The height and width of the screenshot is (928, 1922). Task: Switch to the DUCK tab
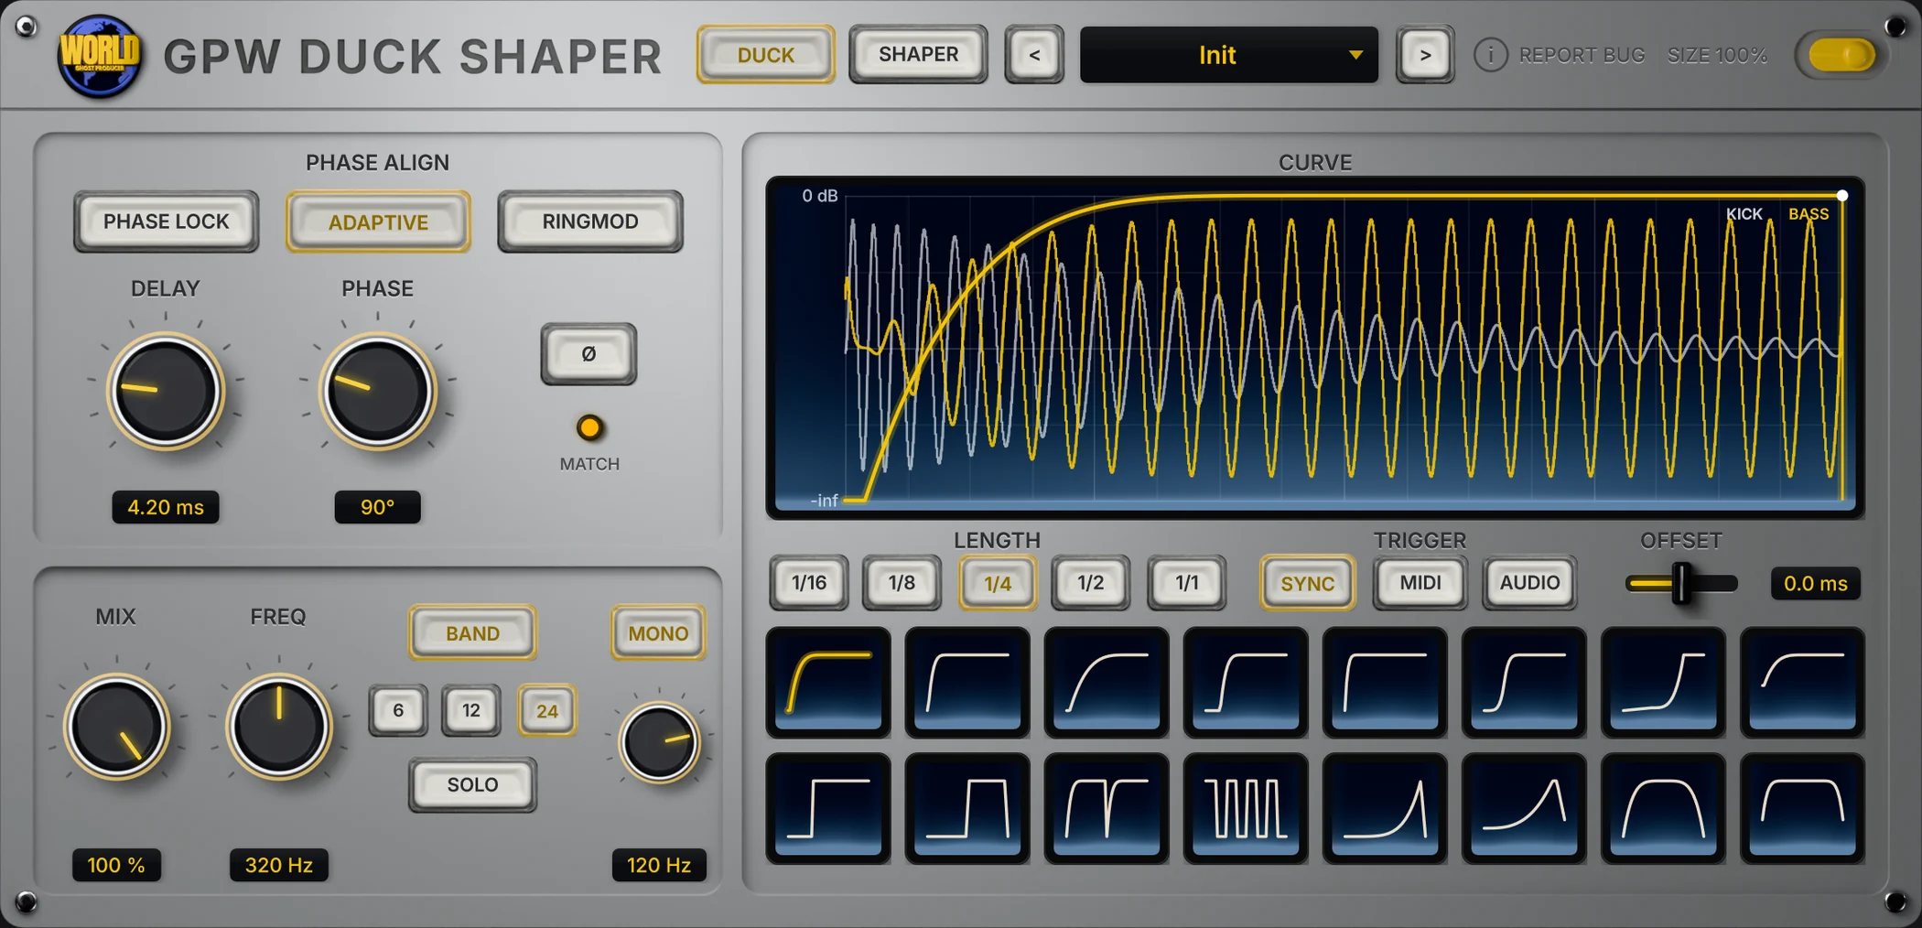coord(765,55)
